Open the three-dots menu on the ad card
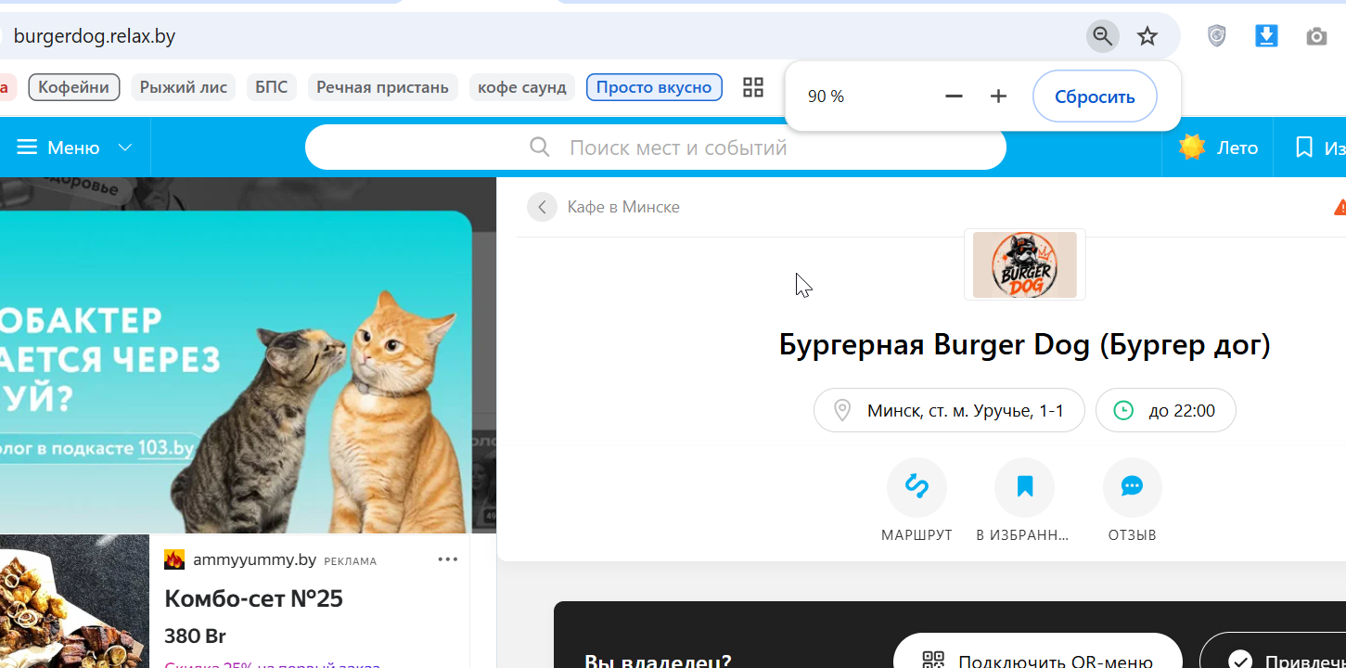Viewport: 1346px width, 668px height. (x=448, y=559)
